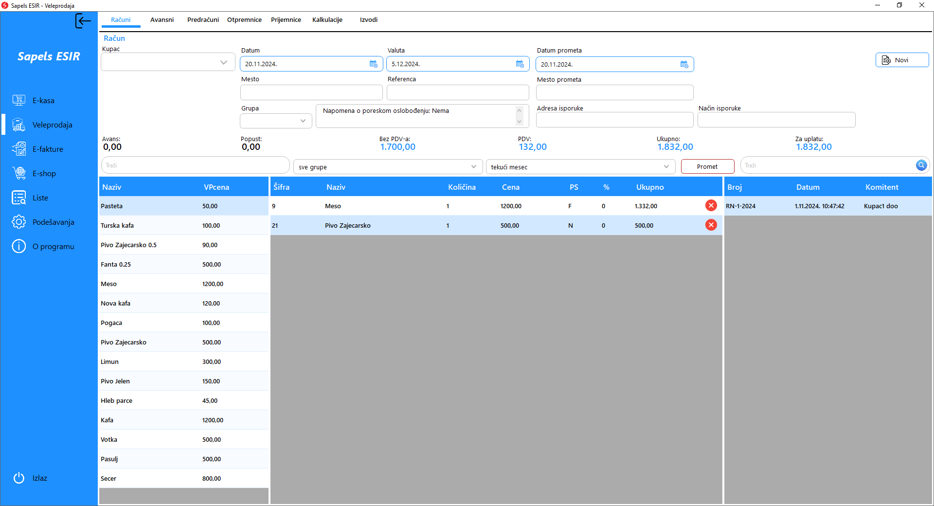Screen dimensions: 934x506
Task: Click the Šifra column header
Action: tap(281, 187)
